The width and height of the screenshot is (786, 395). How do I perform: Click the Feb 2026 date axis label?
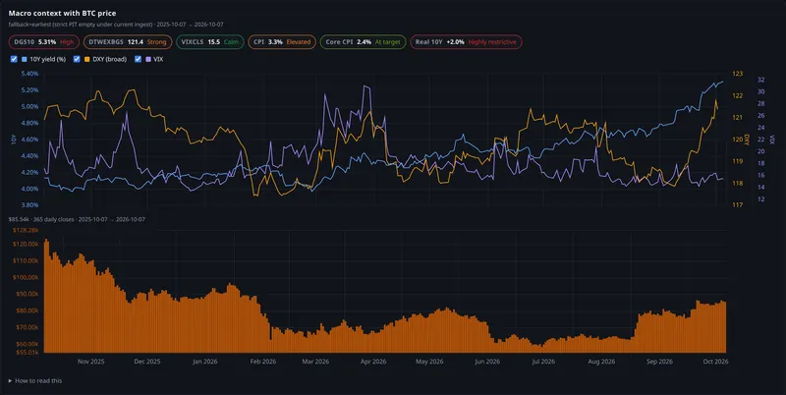262,362
